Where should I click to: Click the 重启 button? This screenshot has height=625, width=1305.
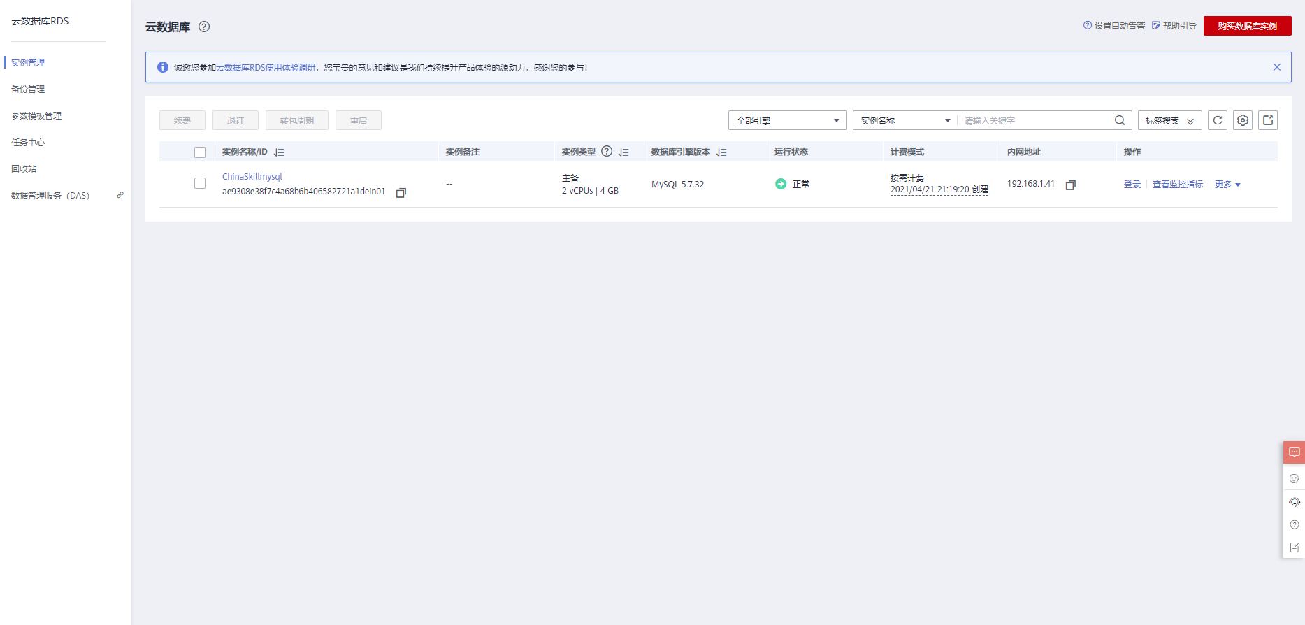[x=359, y=120]
